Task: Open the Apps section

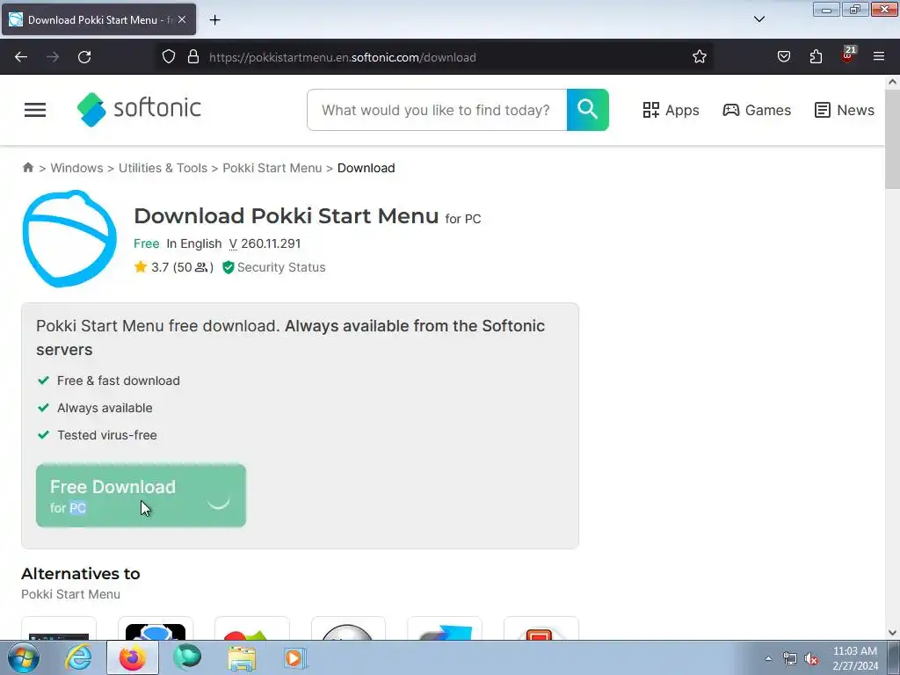Action: tap(671, 110)
